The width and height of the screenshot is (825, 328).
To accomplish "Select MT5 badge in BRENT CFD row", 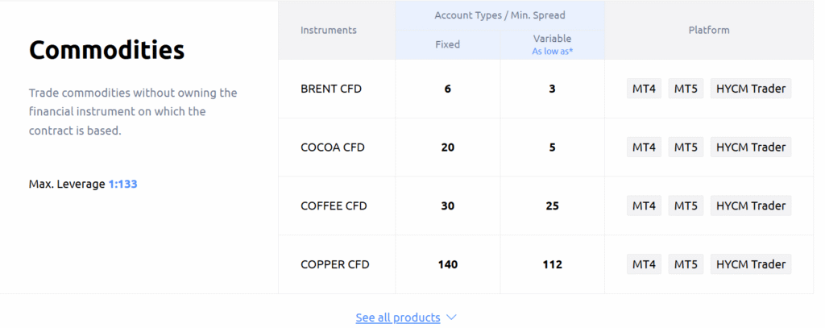I will (x=686, y=89).
